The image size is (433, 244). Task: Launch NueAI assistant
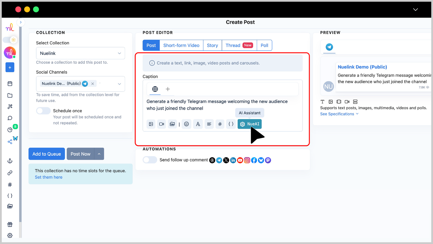tap(249, 124)
